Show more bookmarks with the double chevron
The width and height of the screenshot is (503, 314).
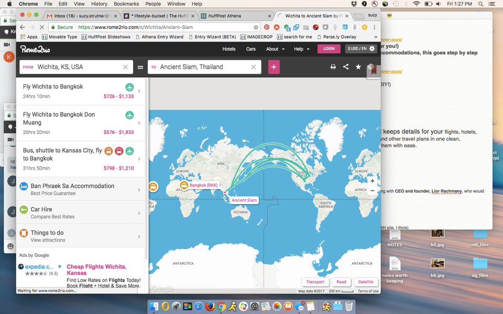375,37
